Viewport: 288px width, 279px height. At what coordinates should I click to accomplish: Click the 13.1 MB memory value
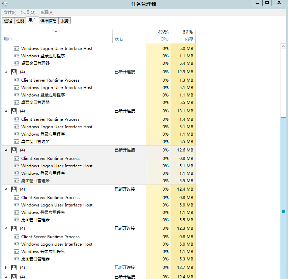pyautogui.click(x=185, y=111)
